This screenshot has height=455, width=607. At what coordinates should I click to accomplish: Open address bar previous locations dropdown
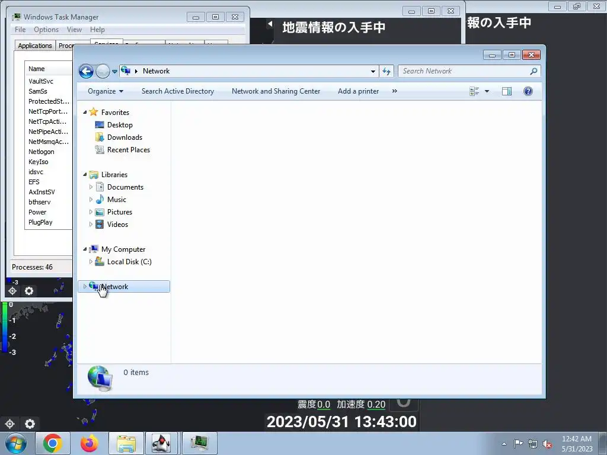coord(373,71)
